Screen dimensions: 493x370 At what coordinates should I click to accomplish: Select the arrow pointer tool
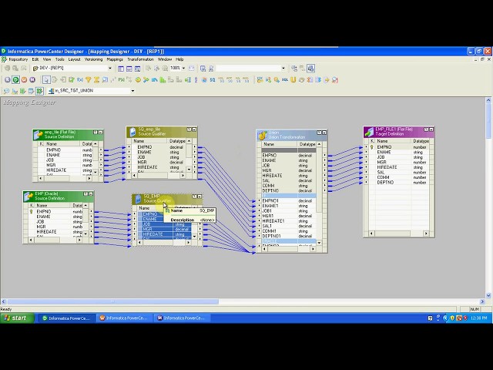(46, 80)
